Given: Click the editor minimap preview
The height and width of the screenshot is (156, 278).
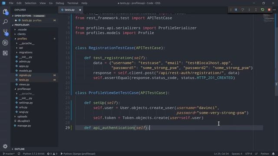Looking at the screenshot, I should (x=268, y=19).
